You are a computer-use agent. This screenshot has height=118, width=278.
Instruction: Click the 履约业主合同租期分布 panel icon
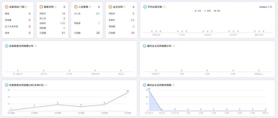(144, 46)
